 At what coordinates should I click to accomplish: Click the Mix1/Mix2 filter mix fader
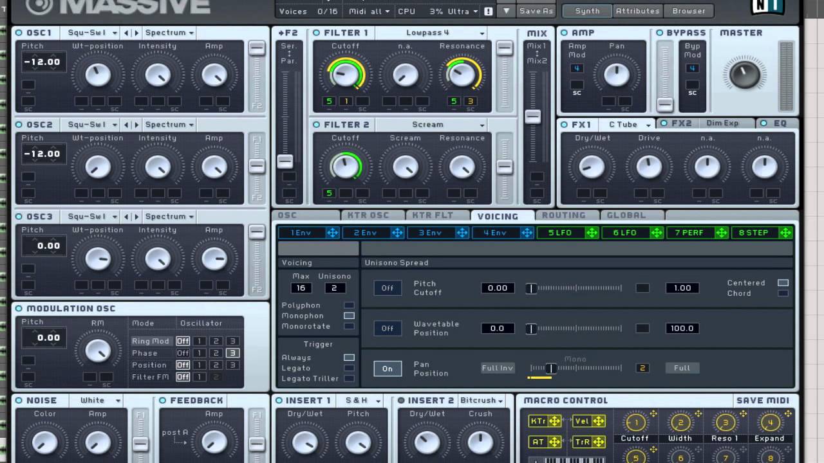coord(532,116)
